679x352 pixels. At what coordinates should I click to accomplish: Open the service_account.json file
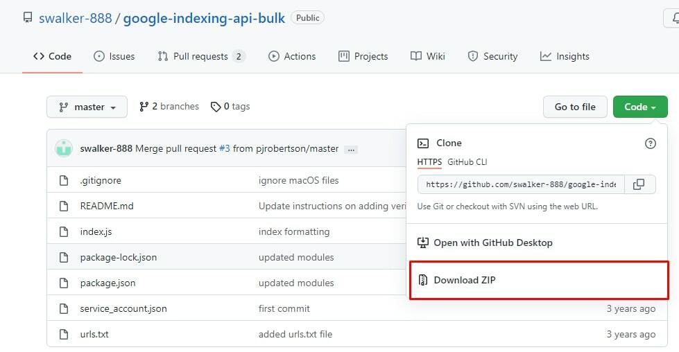pyautogui.click(x=123, y=308)
